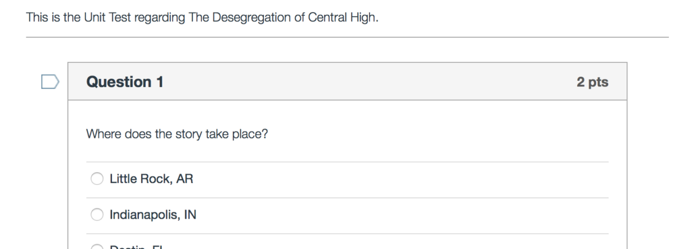
Task: Click empty space in the gray question header
Action: (x=367, y=83)
